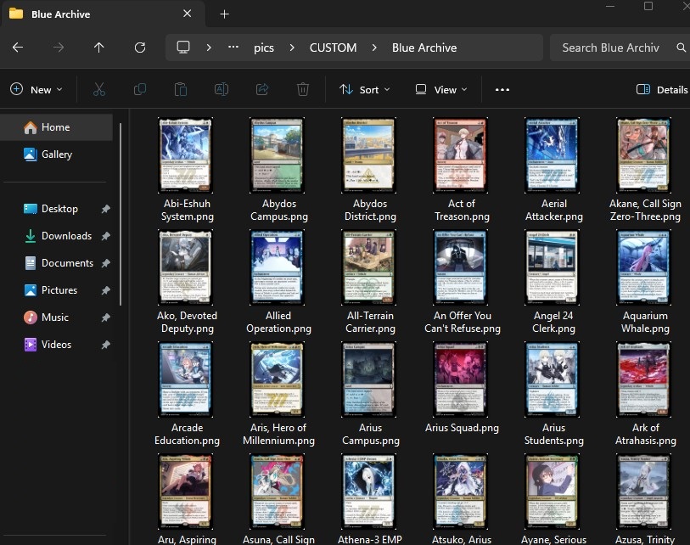Click the Delete trash can icon
The width and height of the screenshot is (690, 545).
point(303,89)
